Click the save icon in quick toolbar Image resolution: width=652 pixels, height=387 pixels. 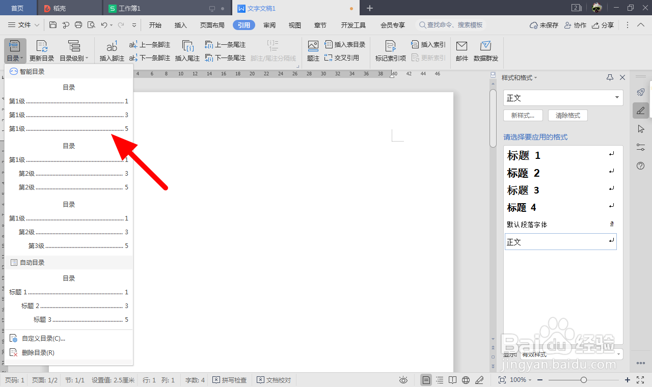pos(53,25)
